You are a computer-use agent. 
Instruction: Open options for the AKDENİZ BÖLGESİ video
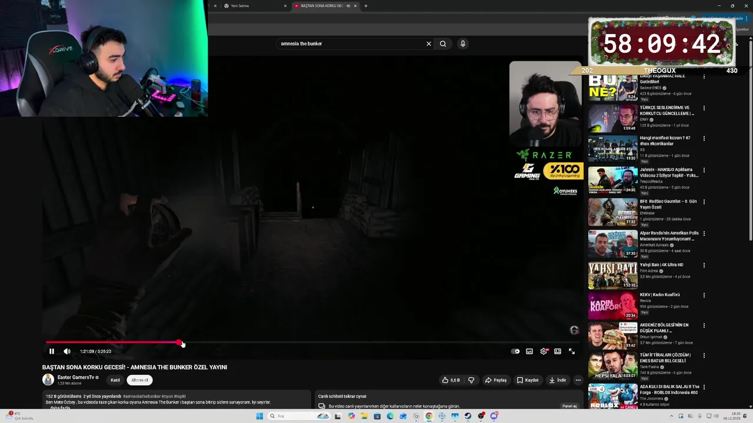click(x=704, y=325)
